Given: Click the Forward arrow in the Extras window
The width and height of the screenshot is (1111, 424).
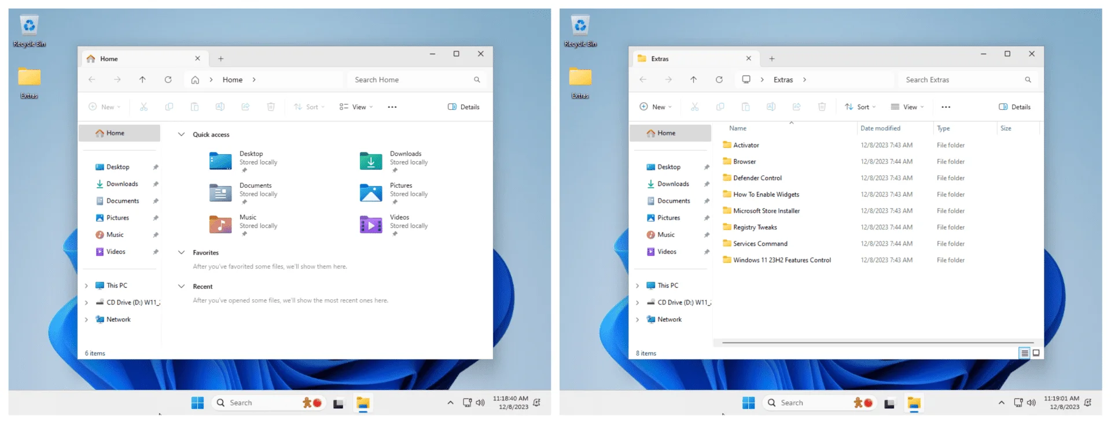Looking at the screenshot, I should click(668, 80).
